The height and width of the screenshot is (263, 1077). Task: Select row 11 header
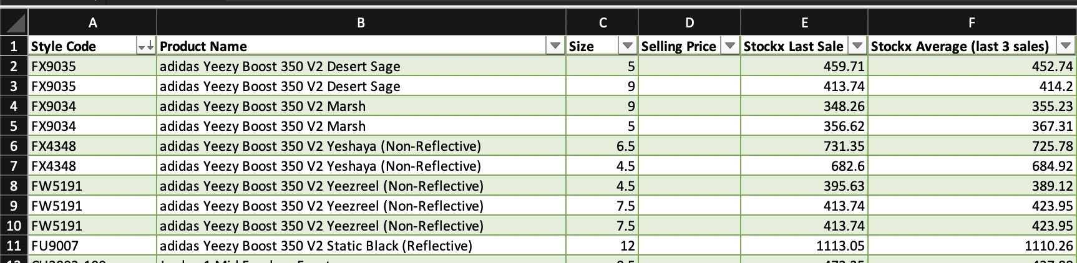coord(14,246)
